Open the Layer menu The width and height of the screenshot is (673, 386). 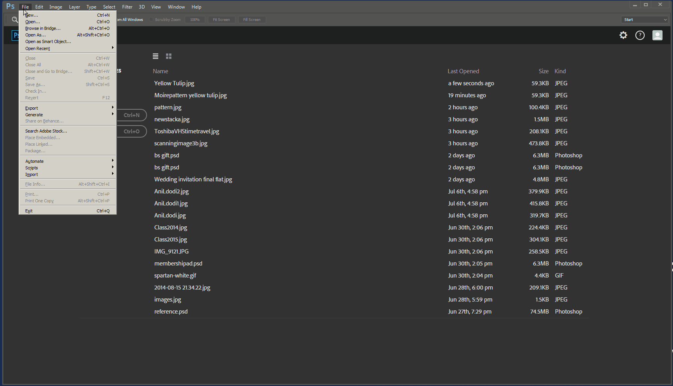(74, 7)
